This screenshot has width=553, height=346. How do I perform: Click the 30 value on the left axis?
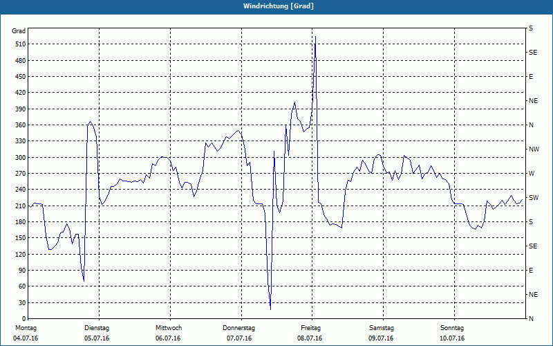(22, 303)
